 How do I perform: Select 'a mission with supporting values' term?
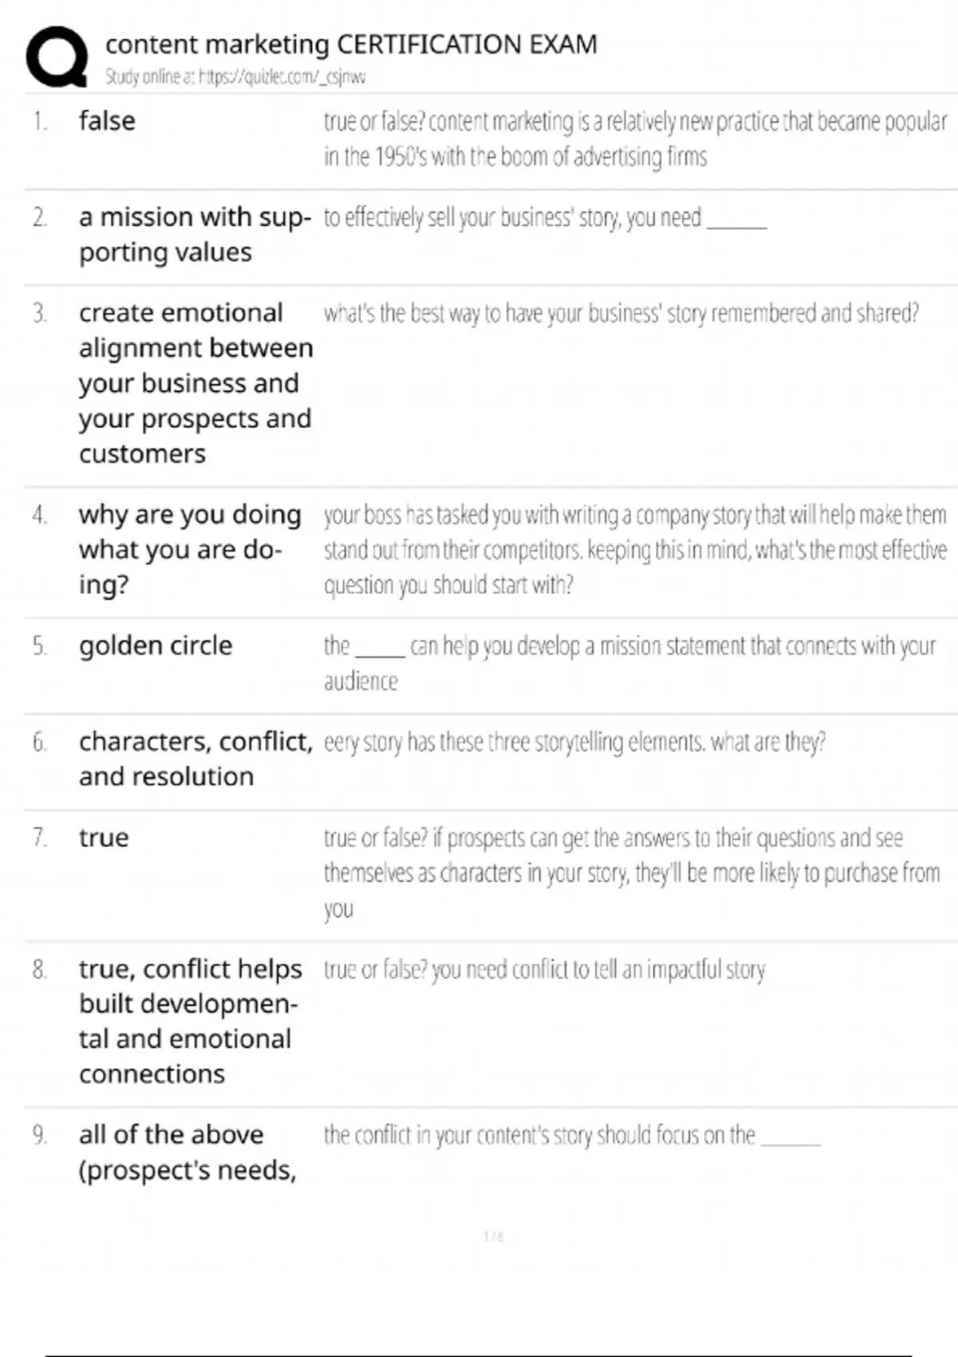[194, 235]
